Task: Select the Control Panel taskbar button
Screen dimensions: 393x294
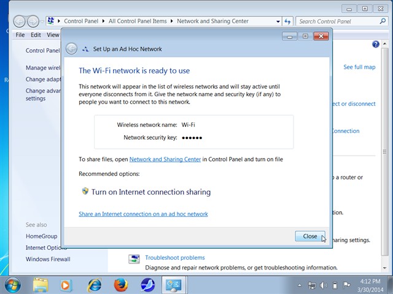Action: pos(174,285)
